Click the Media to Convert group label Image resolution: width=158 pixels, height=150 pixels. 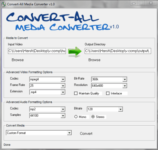point(17,38)
